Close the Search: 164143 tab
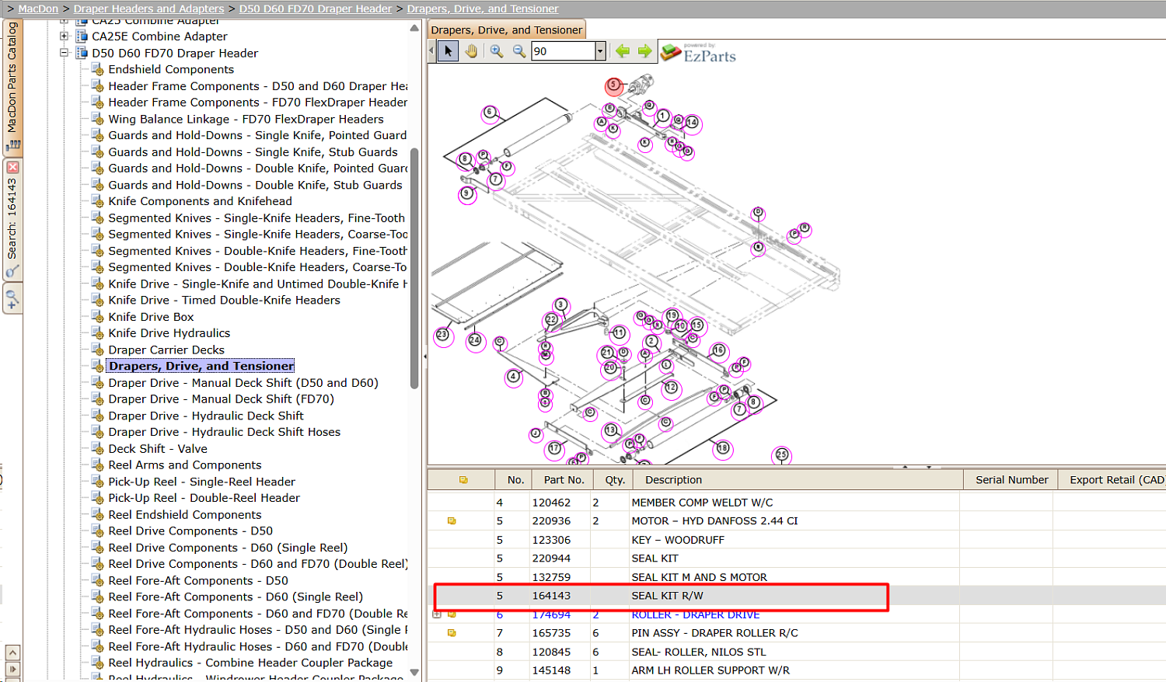Image resolution: width=1166 pixels, height=682 pixels. [x=12, y=167]
